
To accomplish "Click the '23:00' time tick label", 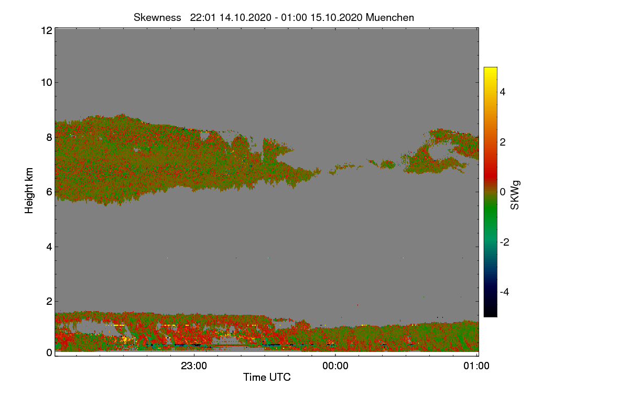I will point(194,366).
